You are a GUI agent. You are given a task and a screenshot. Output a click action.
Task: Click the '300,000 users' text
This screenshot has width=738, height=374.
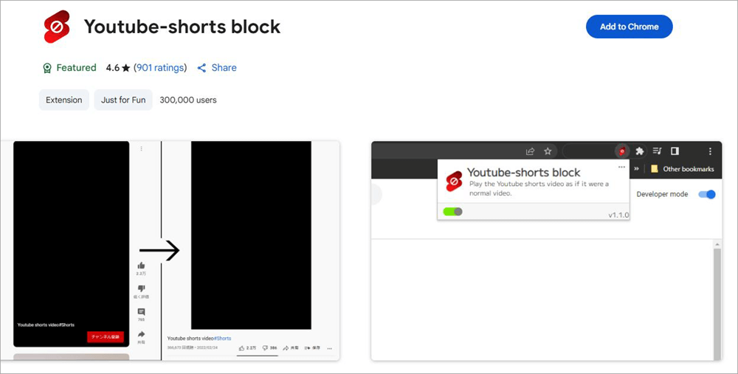(x=188, y=100)
